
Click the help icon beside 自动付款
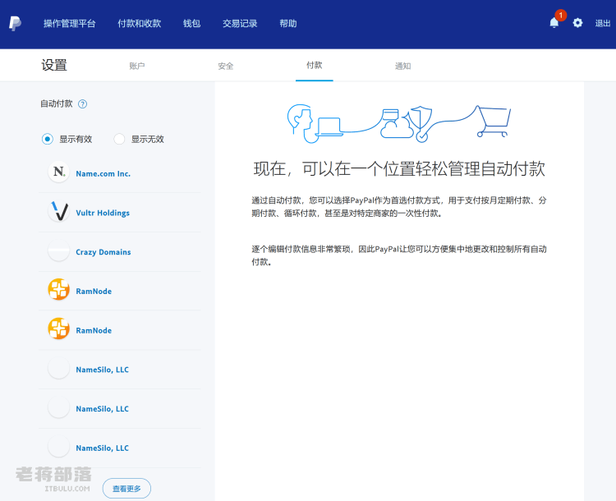click(x=82, y=104)
